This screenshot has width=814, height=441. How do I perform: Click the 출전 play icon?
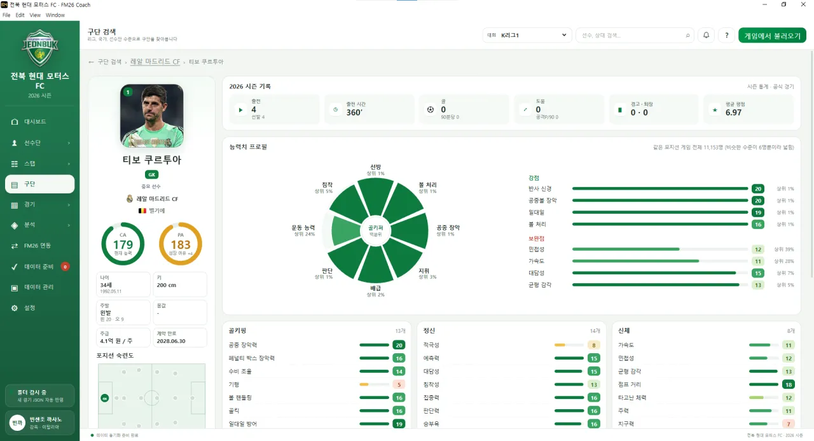coord(240,109)
